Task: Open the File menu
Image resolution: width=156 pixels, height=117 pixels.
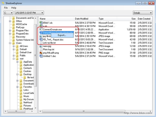Action: [6, 8]
